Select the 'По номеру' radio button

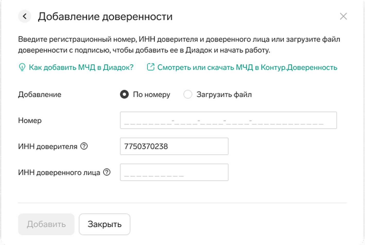coord(124,94)
